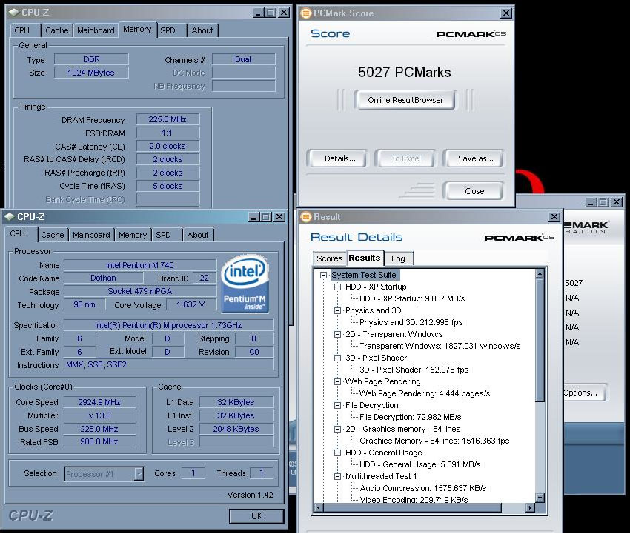Maximize the background PCMark window
Viewport: 630px width, 534px height.
coord(603,202)
